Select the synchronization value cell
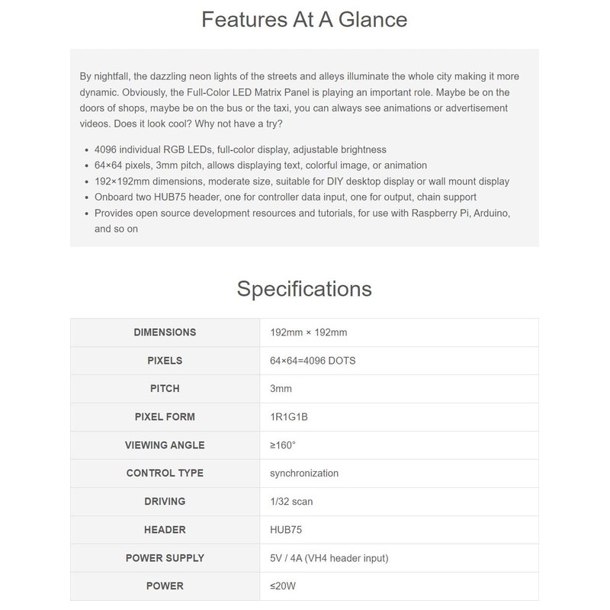 304,474
